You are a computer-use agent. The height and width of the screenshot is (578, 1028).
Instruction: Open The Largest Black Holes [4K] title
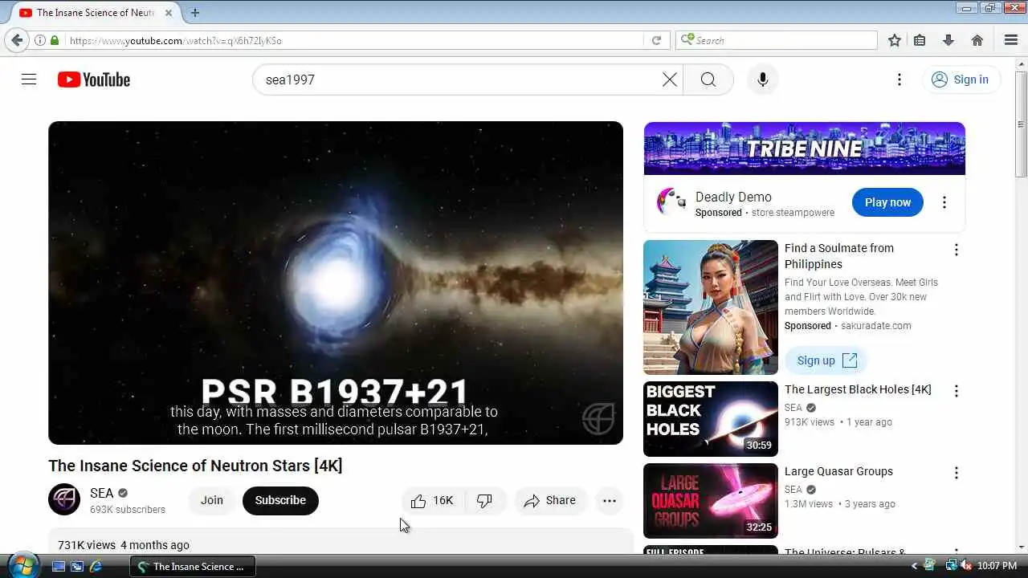[858, 389]
